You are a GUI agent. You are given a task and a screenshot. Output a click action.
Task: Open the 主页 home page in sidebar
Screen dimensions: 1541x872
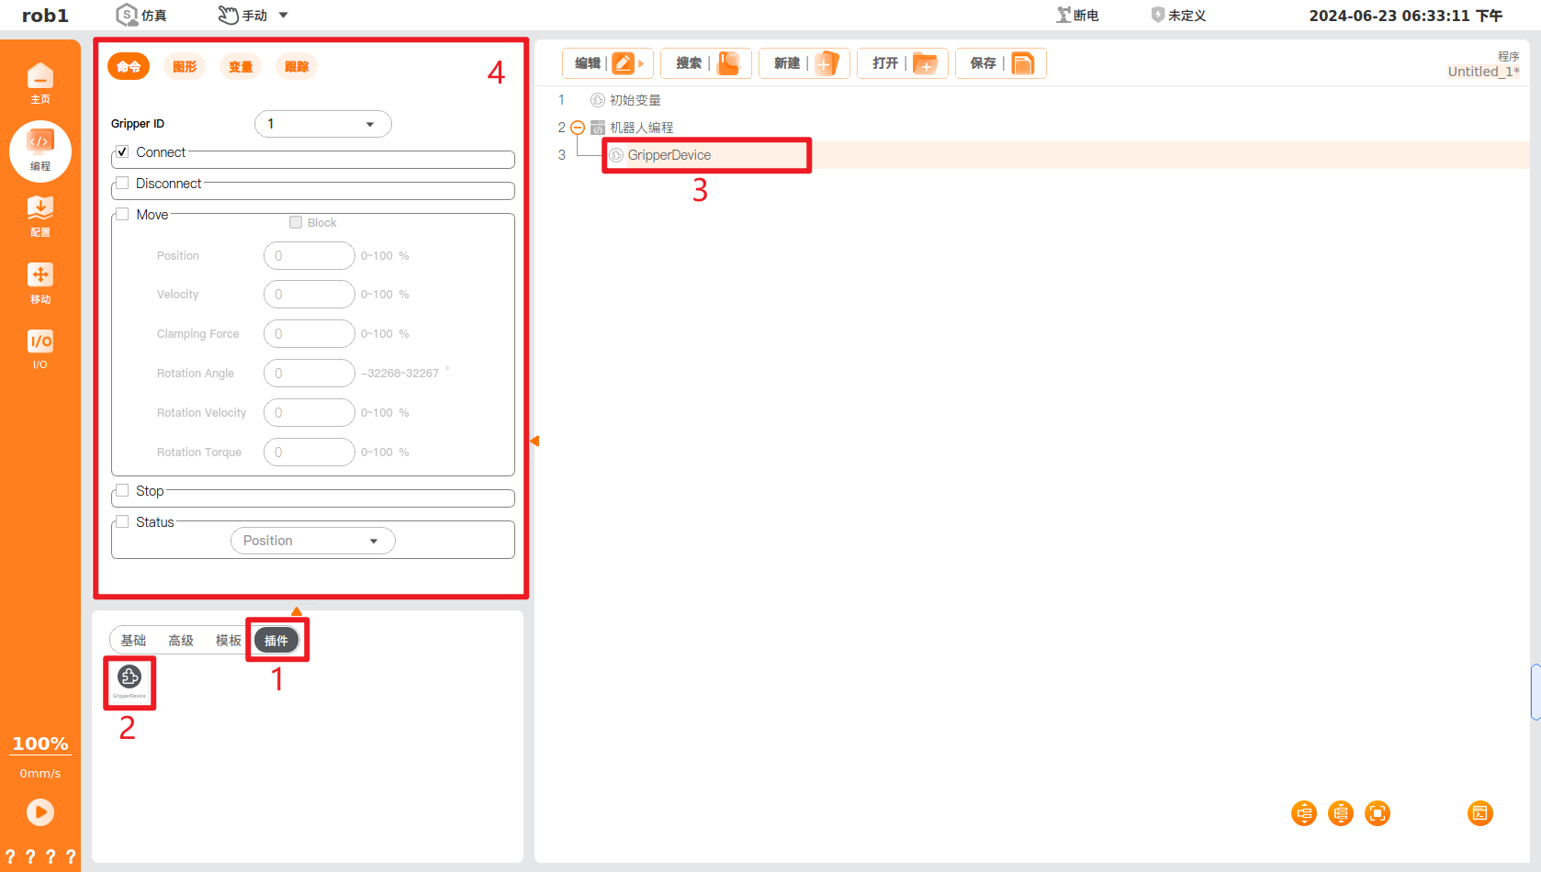(x=40, y=81)
